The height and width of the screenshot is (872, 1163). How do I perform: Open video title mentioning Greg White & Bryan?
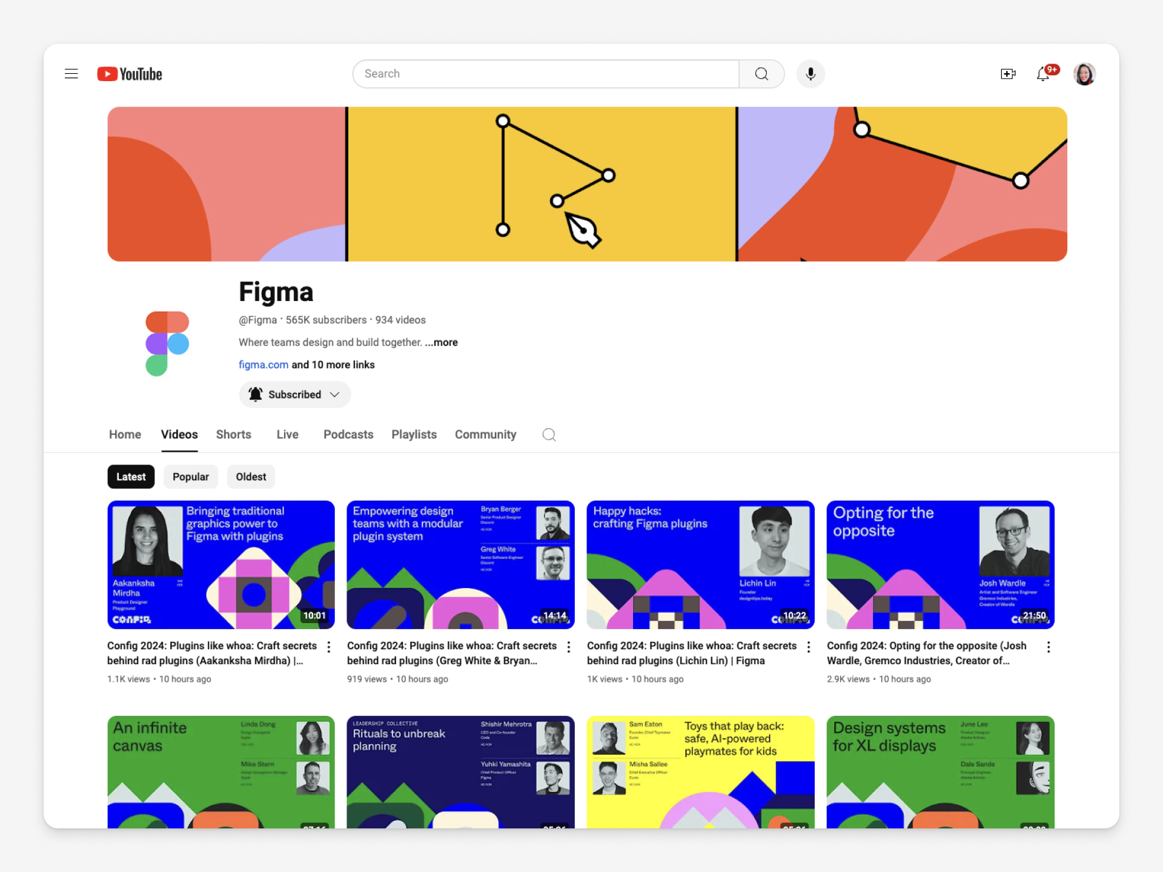(x=452, y=653)
